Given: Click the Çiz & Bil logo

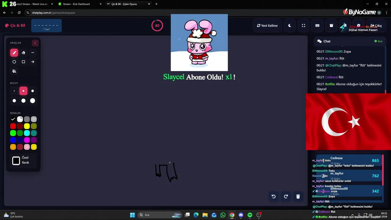Looking at the screenshot, I should click(x=15, y=25).
